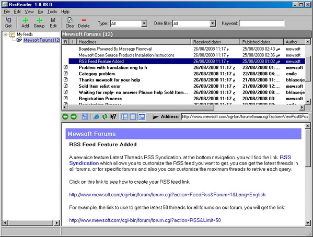Switch to single-pane layout icon
The width and height of the screenshot is (313, 237).
(133, 117)
